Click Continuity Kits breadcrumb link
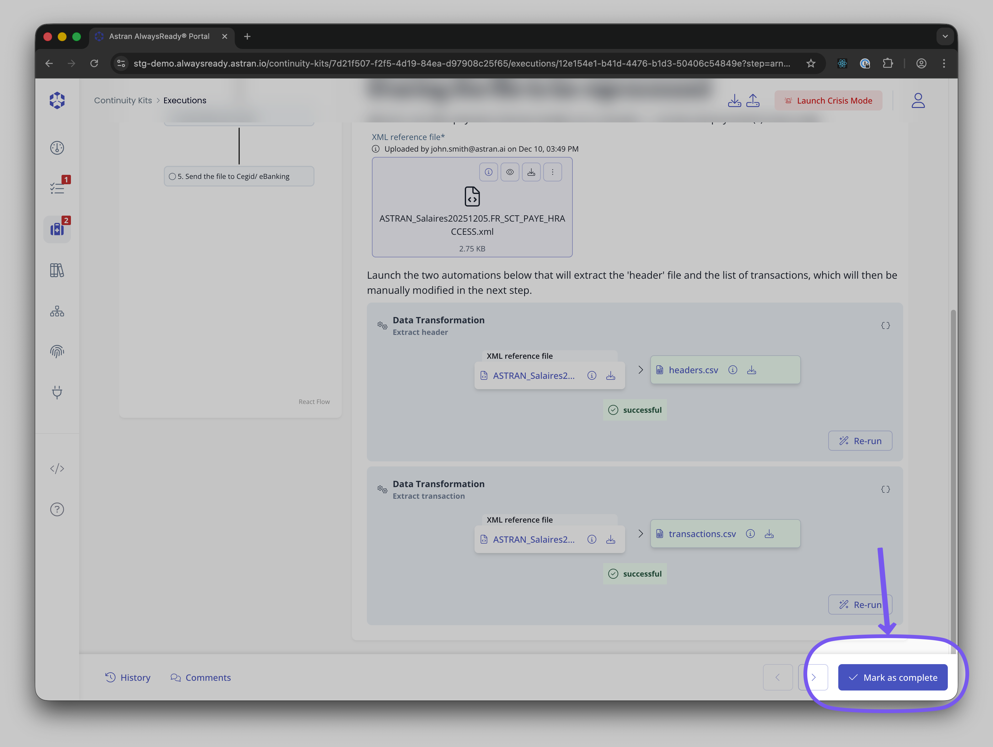This screenshot has width=993, height=747. pos(123,100)
